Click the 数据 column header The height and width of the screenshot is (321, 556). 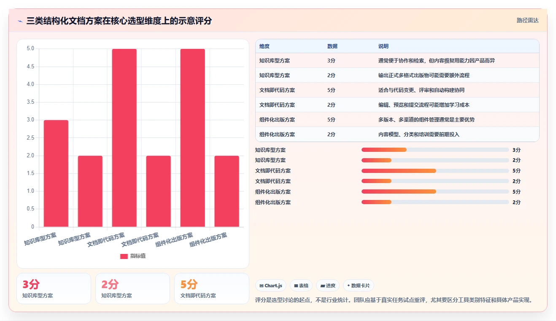coord(332,46)
